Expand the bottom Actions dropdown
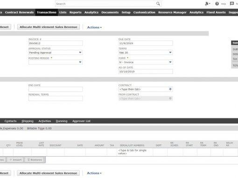 (x=94, y=173)
